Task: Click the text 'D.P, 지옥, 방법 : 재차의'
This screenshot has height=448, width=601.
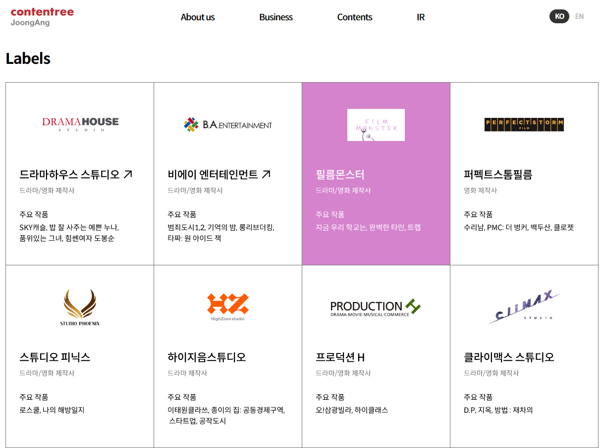Action: tap(498, 410)
